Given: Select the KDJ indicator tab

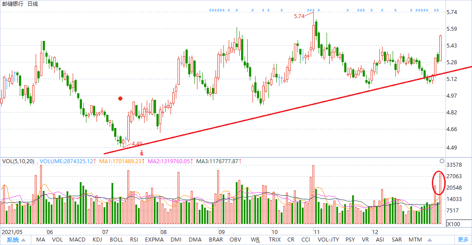Looking at the screenshot, I should tap(97, 240).
